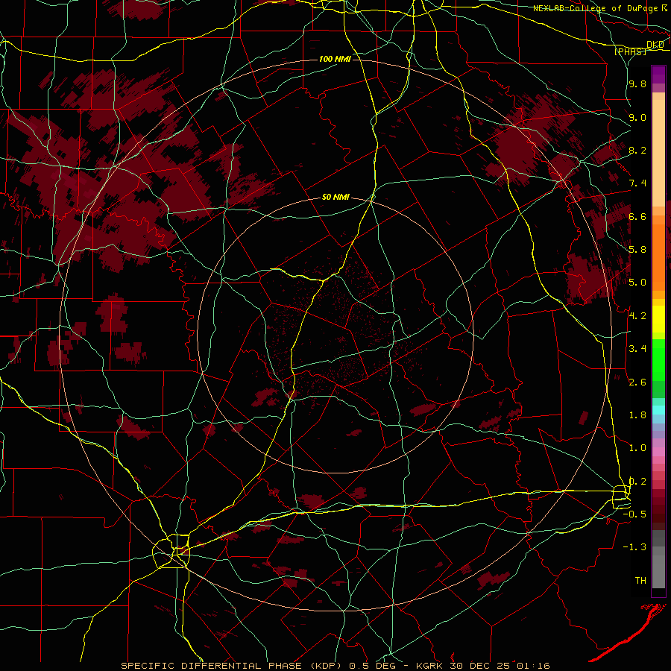This screenshot has height=671, width=671.
Task: Click the 3.4 scale value
Action: [637, 349]
